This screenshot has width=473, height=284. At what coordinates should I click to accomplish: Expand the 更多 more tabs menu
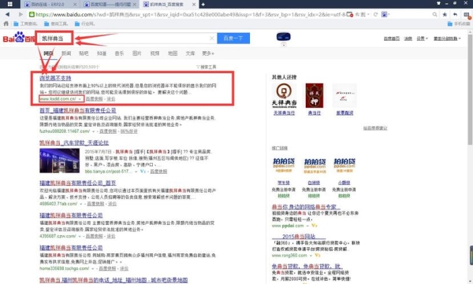(x=208, y=53)
